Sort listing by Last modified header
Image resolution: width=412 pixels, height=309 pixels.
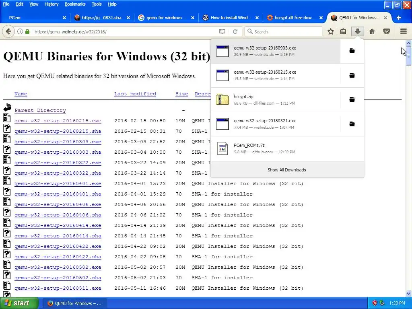(135, 94)
